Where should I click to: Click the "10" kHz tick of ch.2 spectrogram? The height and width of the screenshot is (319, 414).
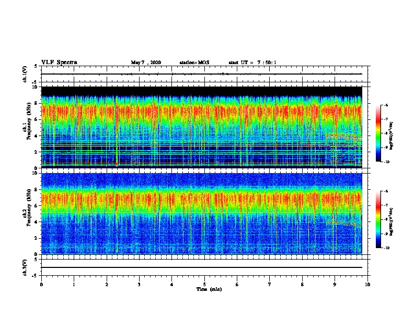(x=35, y=173)
